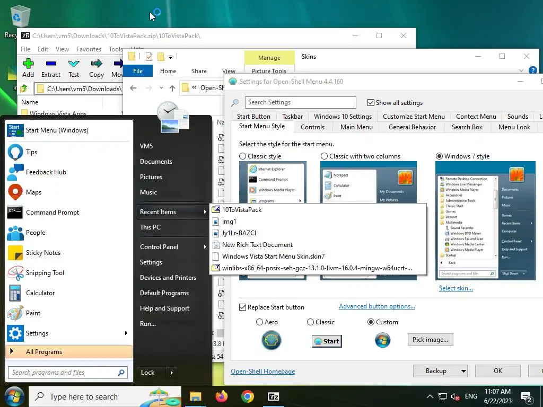The image size is (543, 407).
Task: Click OK in Open-Shell settings
Action: pyautogui.click(x=497, y=371)
